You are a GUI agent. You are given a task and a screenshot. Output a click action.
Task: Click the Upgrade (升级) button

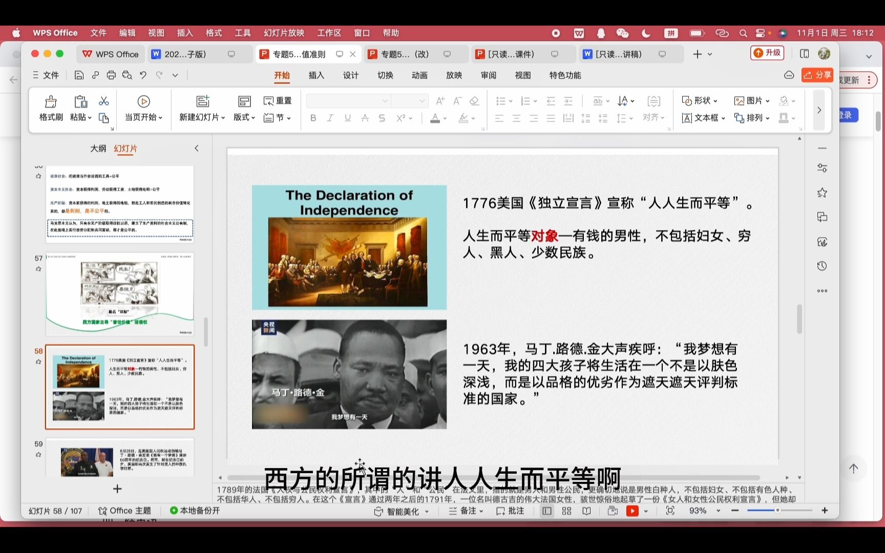click(767, 53)
